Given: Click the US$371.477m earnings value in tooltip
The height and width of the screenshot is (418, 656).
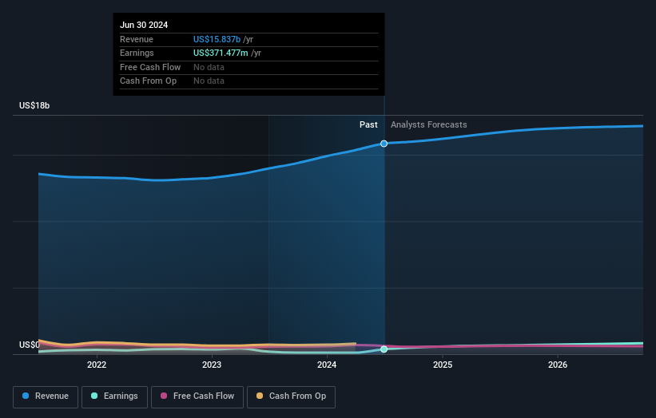Looking at the screenshot, I should click(x=221, y=53).
